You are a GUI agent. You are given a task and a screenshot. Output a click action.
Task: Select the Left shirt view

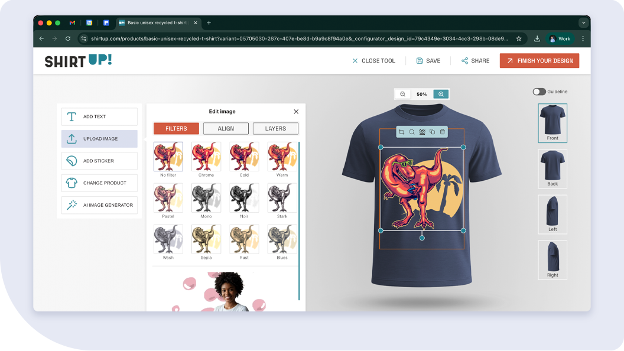pos(552,214)
